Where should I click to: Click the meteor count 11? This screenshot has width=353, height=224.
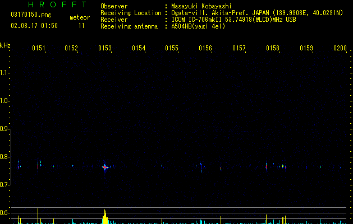click(81, 26)
